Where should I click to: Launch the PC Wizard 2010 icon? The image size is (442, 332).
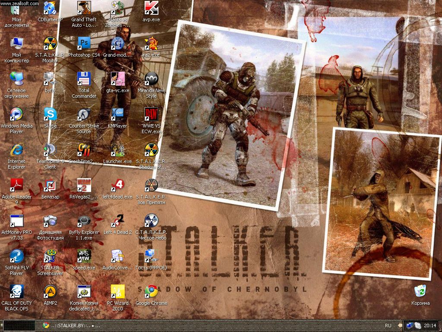117,292
